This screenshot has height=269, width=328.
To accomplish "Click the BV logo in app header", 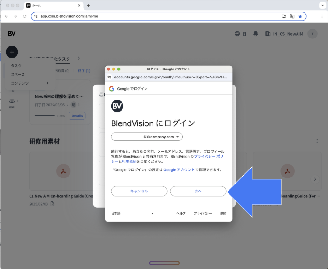I will 12,34.
